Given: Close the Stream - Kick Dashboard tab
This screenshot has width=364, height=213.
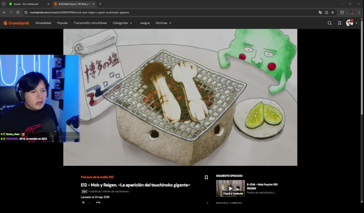Looking at the screenshot, I should coord(48,4).
